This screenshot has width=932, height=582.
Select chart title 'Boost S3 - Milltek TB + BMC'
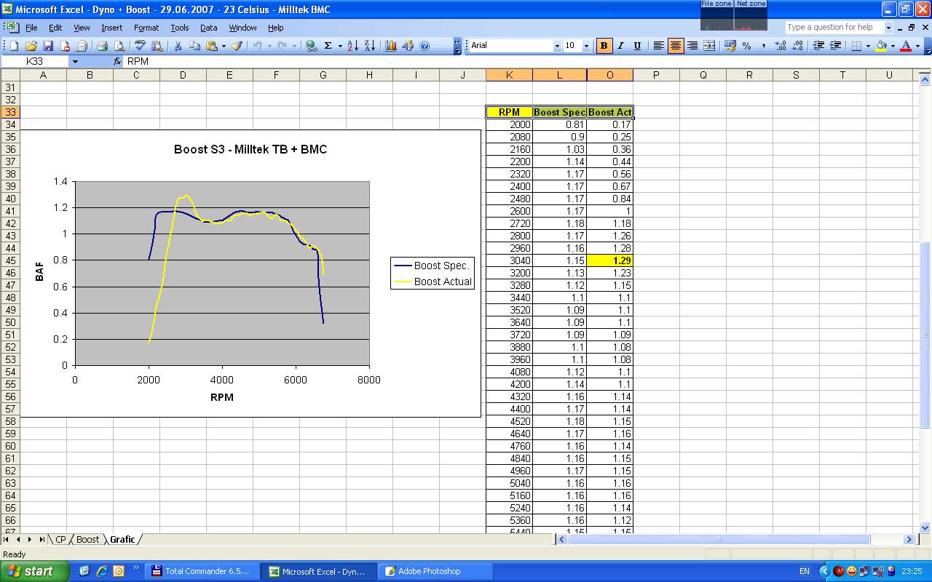coord(250,149)
